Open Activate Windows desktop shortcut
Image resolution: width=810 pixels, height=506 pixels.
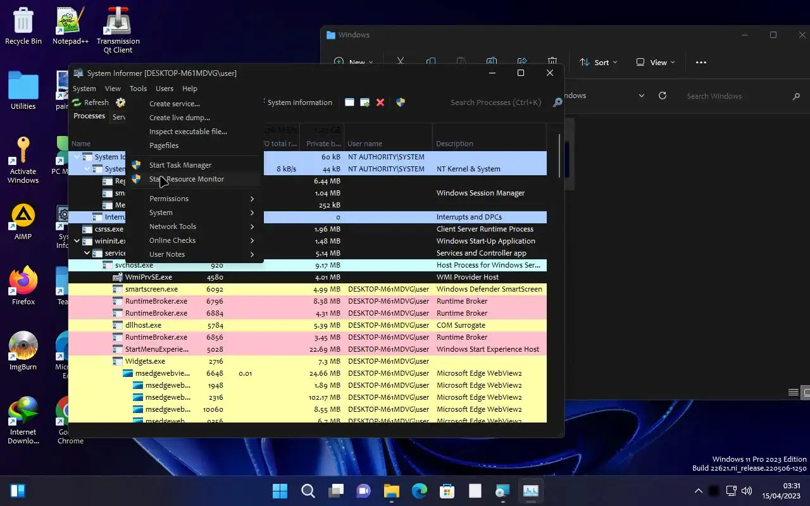(23, 161)
